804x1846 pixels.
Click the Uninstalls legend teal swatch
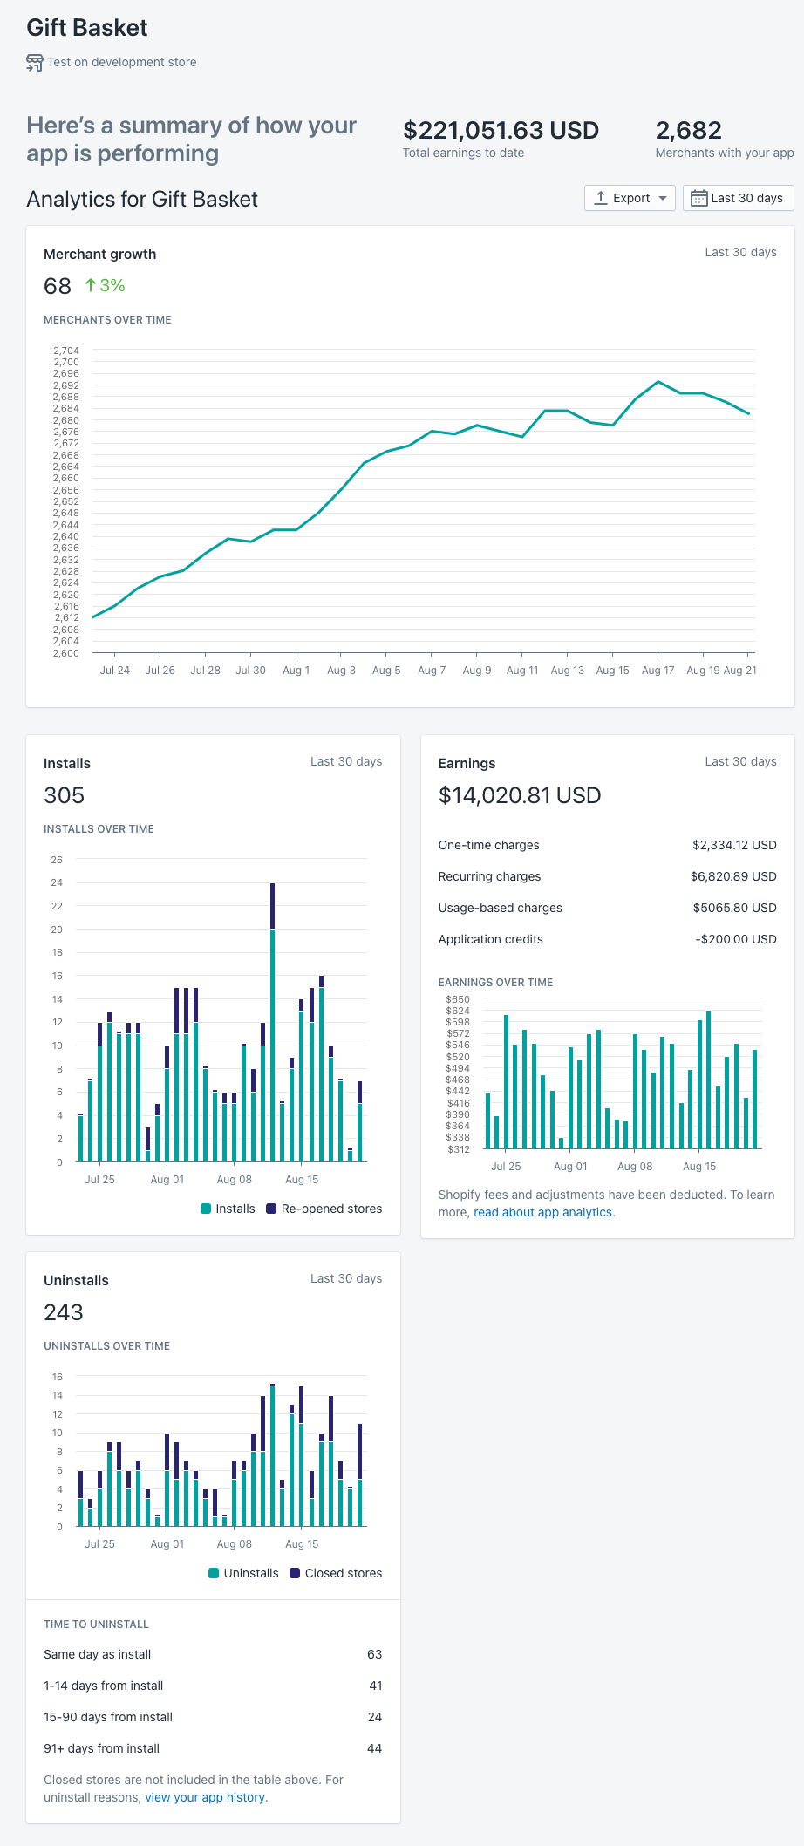(x=214, y=1573)
